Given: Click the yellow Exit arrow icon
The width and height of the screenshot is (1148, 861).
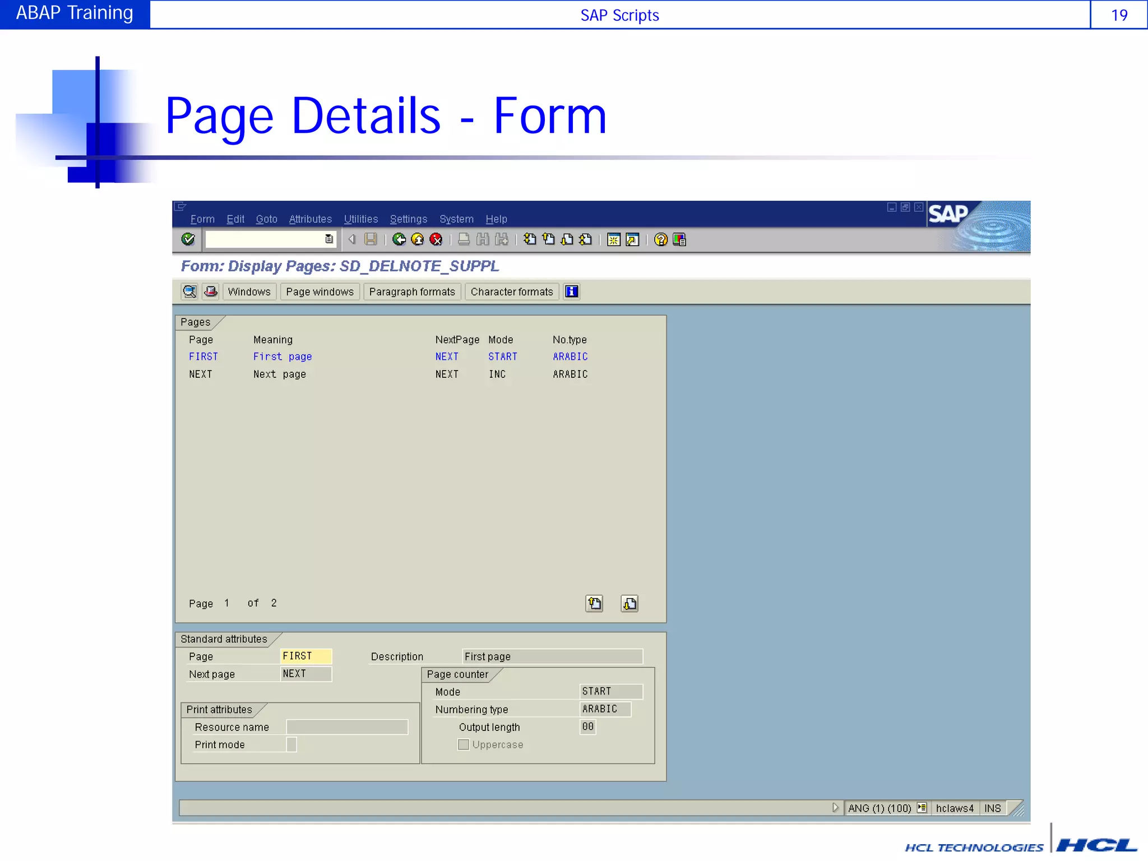Looking at the screenshot, I should [x=418, y=239].
